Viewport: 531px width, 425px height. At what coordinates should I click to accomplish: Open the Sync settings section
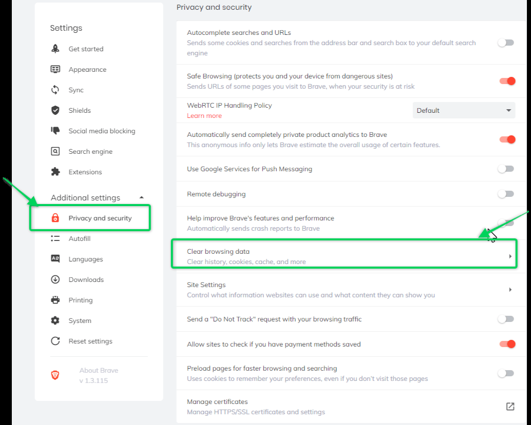76,90
